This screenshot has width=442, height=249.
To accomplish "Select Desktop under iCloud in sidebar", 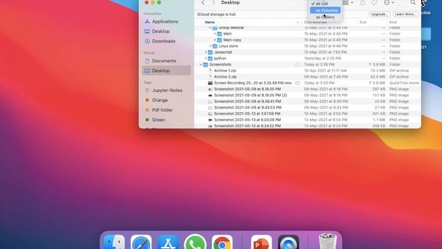I will [166, 71].
